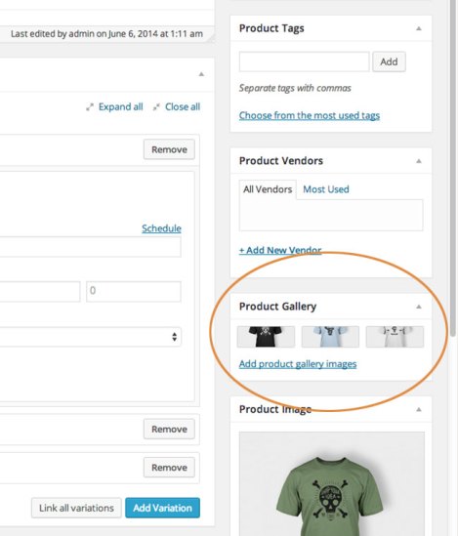
Task: Select the All Vendors tab
Action: 268,189
